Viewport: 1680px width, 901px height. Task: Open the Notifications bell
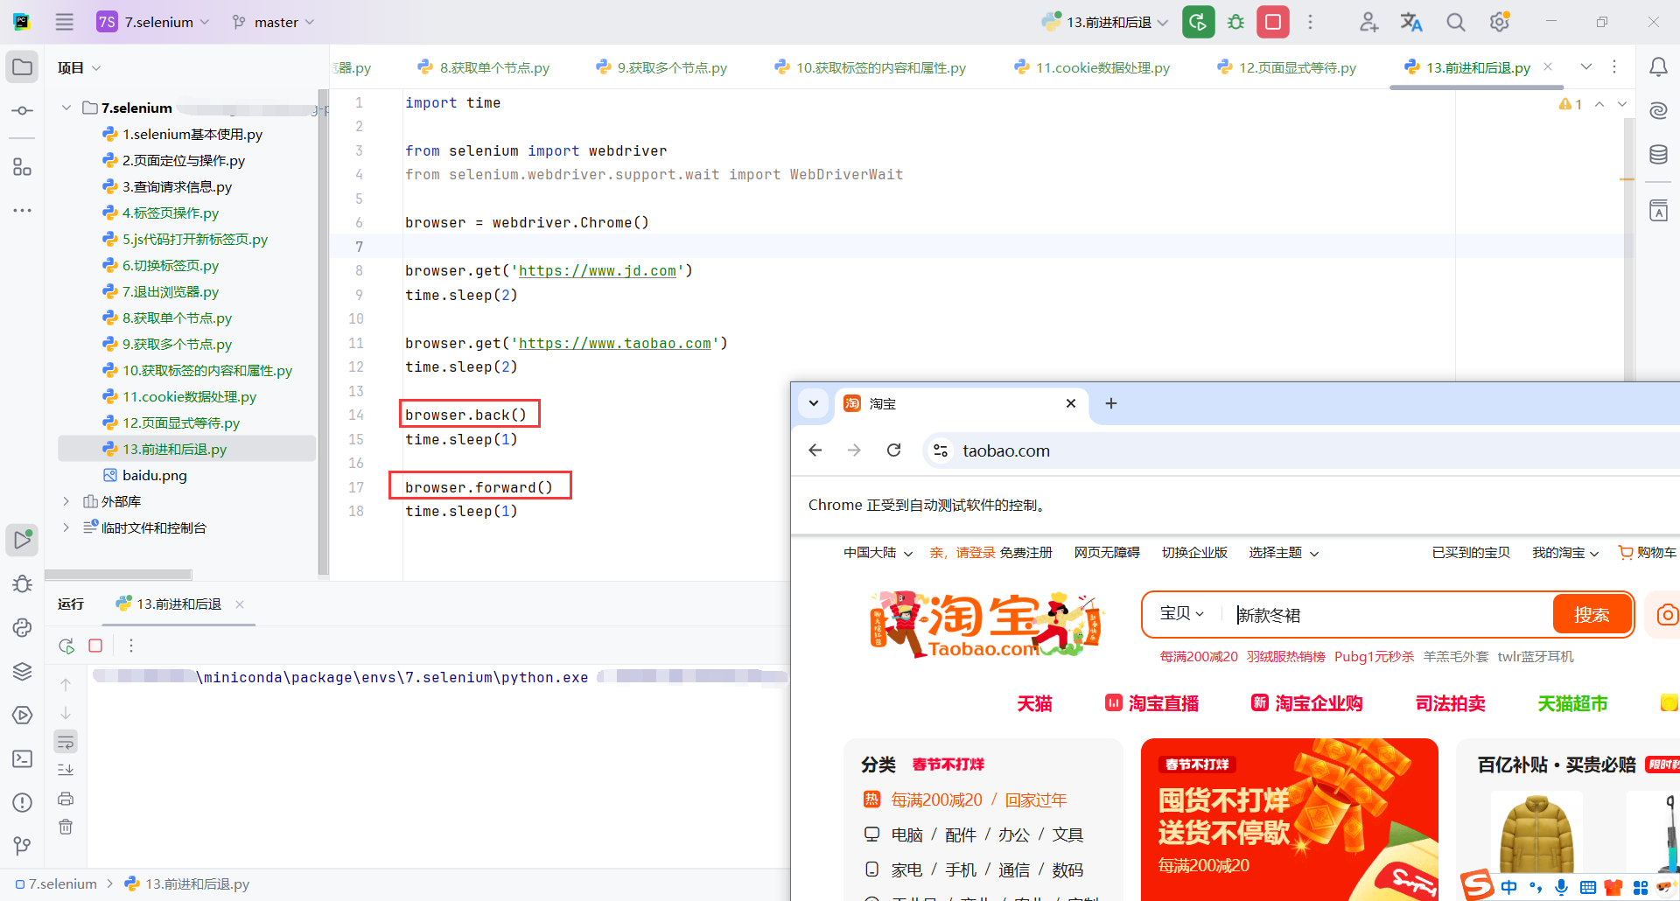1658,67
